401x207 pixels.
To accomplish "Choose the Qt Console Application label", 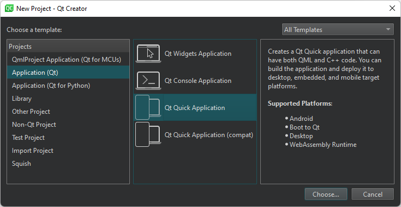I will [x=198, y=81].
